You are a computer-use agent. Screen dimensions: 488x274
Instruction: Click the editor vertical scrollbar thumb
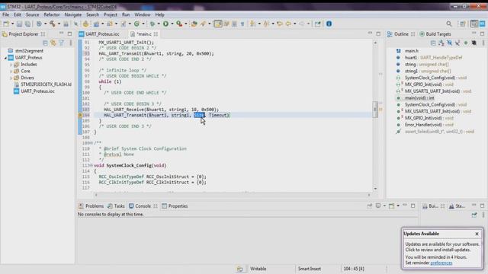[375, 110]
